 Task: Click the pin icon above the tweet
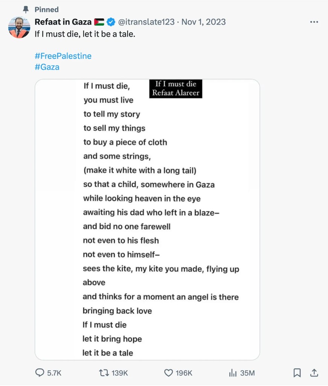(x=26, y=9)
